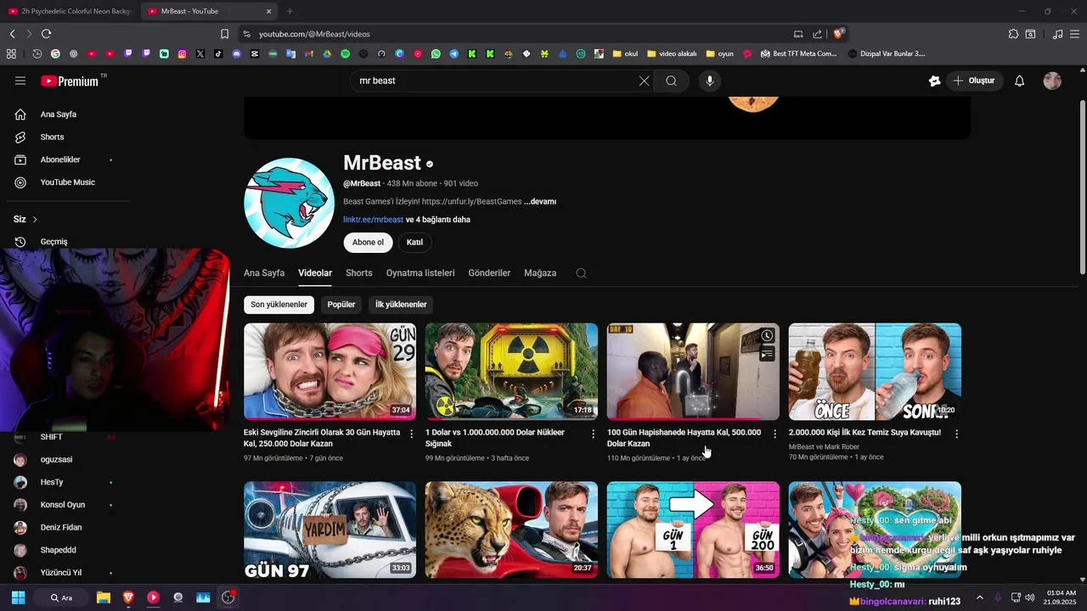Open the YouTube hamburger guide menu
Viewport: 1087px width, 611px height.
20,81
